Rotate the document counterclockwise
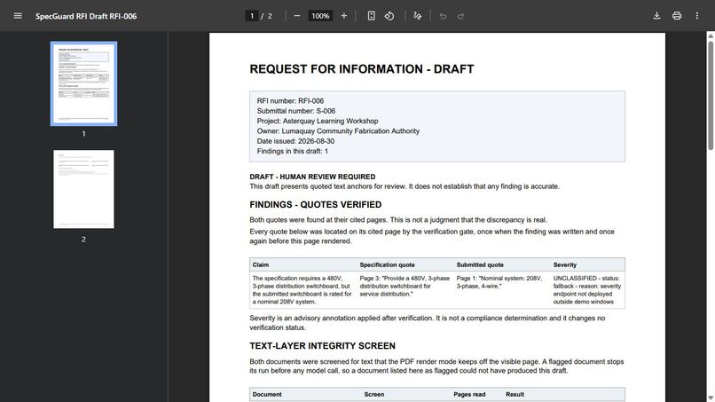The height and width of the screenshot is (402, 715). (x=389, y=16)
